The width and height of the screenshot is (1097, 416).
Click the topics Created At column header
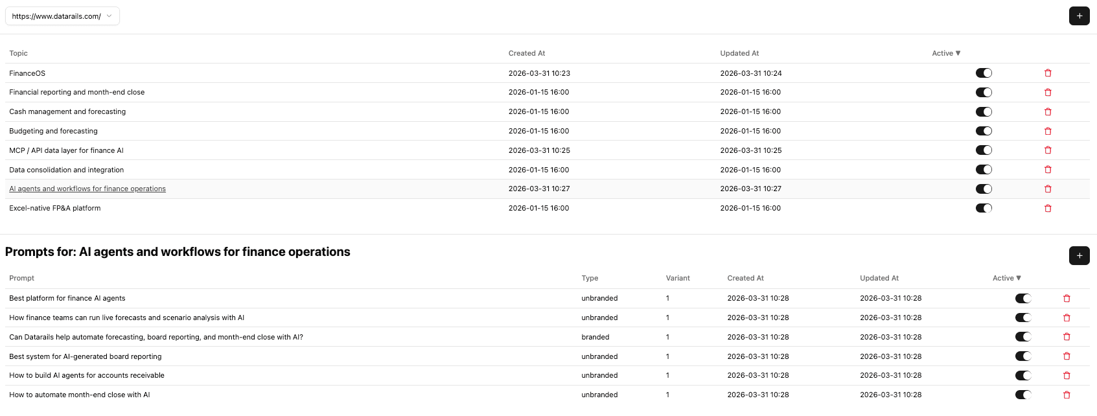(527, 53)
